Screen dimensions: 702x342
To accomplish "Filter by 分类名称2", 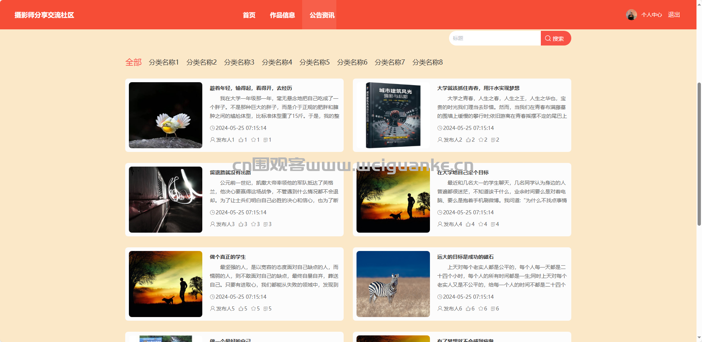I will [x=202, y=62].
